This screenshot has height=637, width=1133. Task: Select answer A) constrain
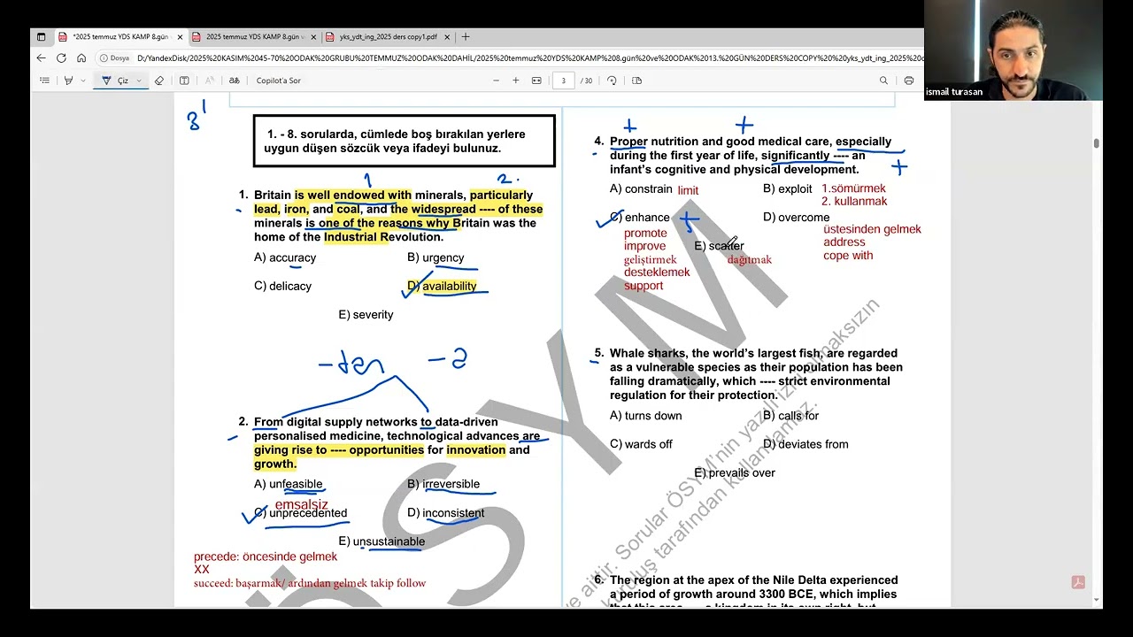[641, 188]
